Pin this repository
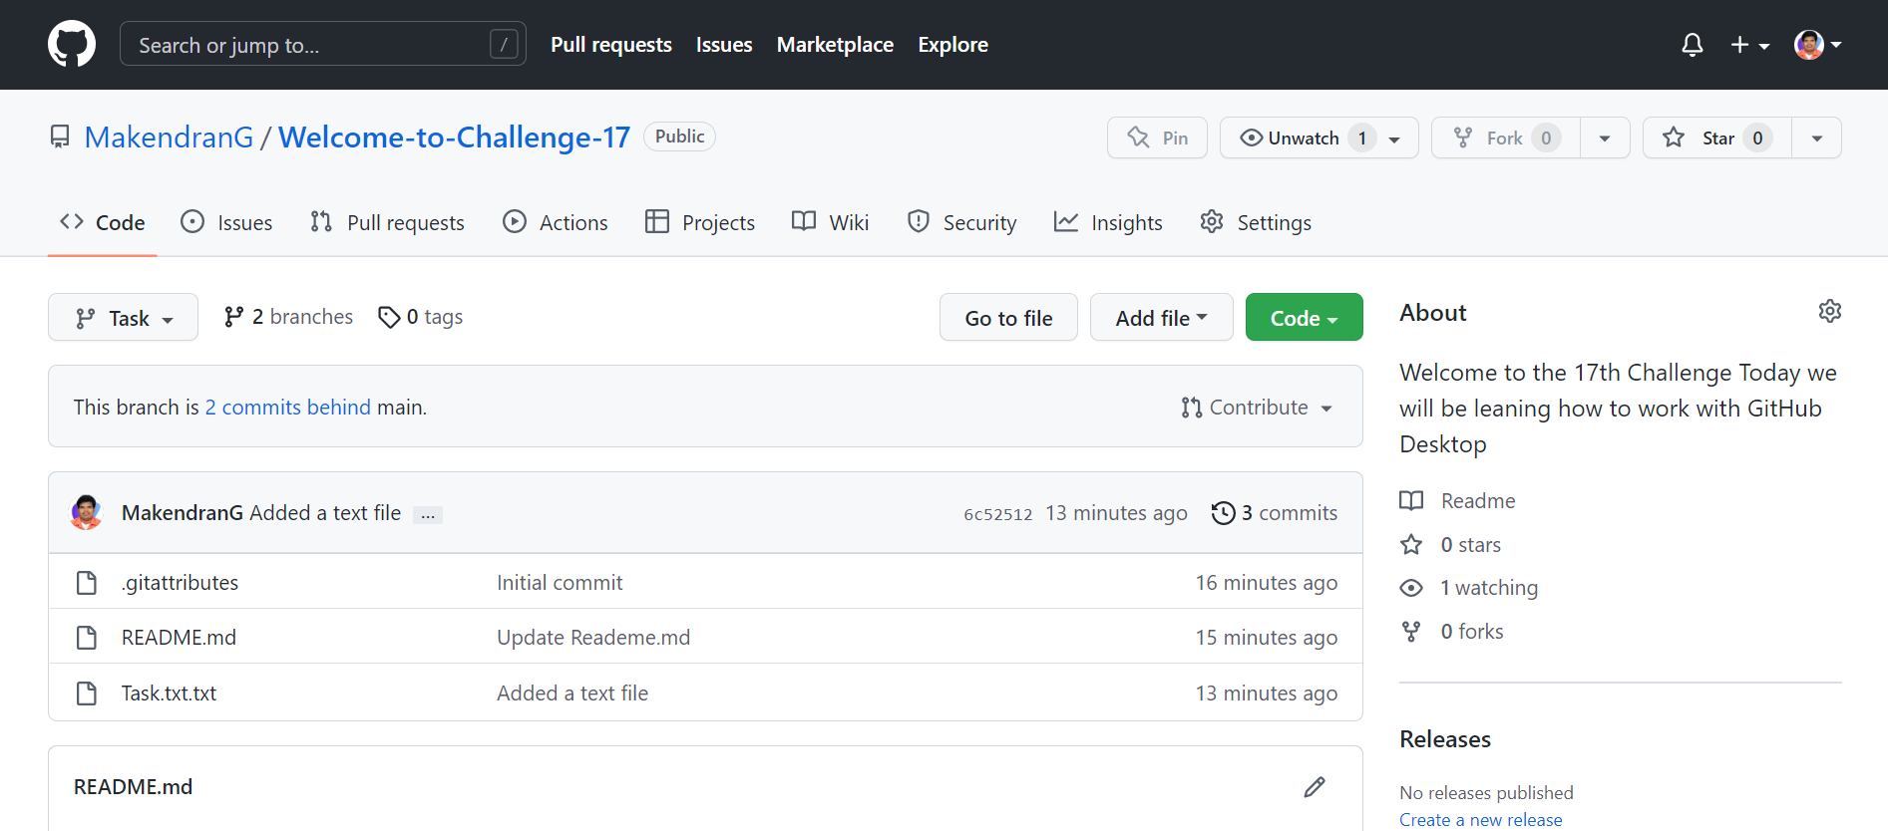This screenshot has width=1888, height=831. pos(1157,138)
